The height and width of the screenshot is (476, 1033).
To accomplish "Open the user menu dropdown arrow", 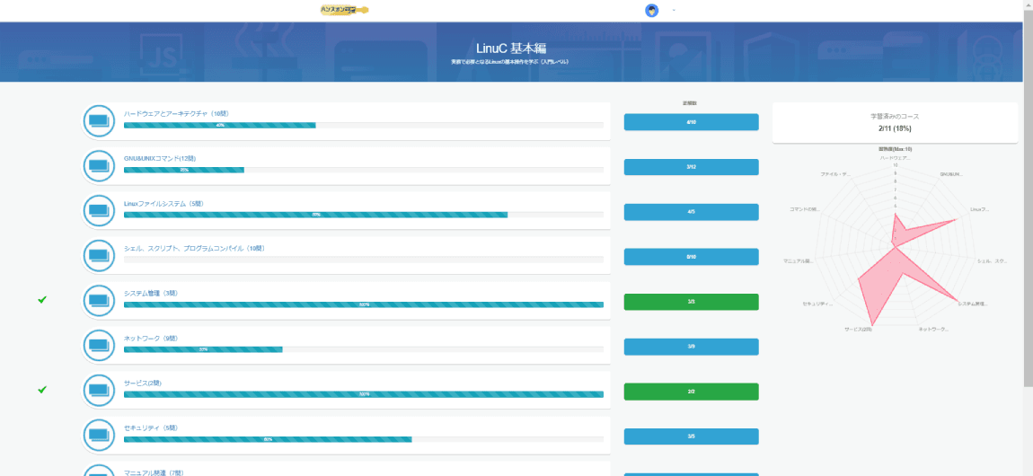I will tap(674, 11).
